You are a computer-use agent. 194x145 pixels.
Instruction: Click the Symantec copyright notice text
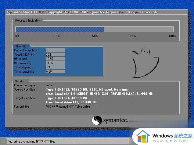[102, 12]
